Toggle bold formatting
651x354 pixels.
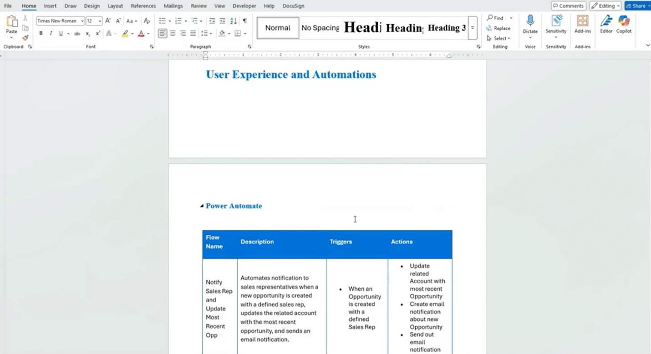coord(41,34)
